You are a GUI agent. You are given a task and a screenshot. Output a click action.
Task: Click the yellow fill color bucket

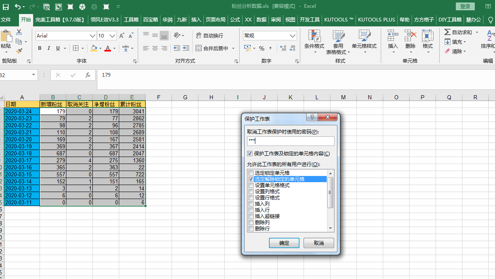point(94,48)
